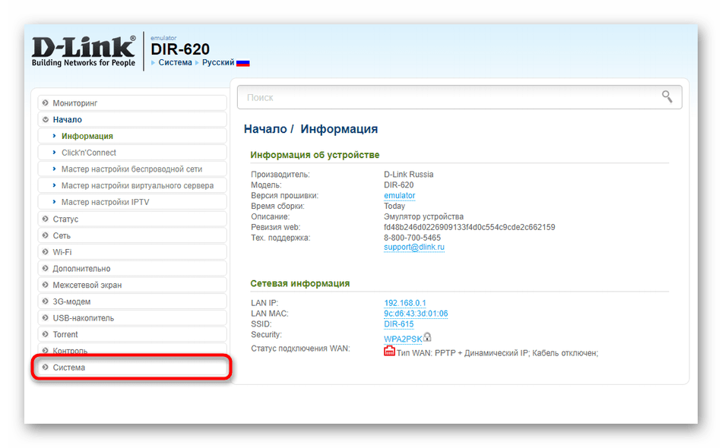Click the expand arrow icon beside Статус
Viewport: 722px width, 448px height.
[x=45, y=219]
